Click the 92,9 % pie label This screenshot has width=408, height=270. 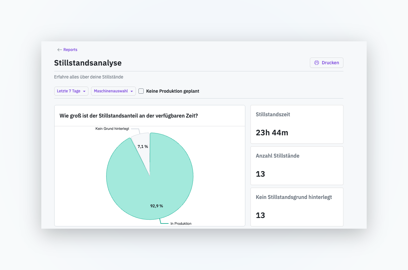157,206
